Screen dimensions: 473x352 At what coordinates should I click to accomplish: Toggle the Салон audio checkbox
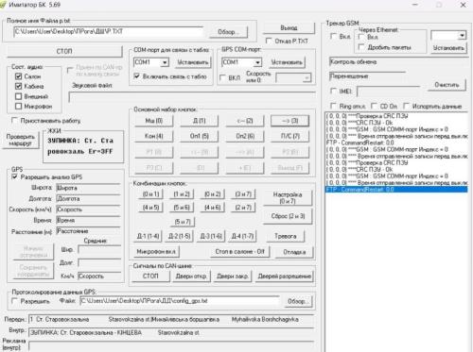pos(18,76)
